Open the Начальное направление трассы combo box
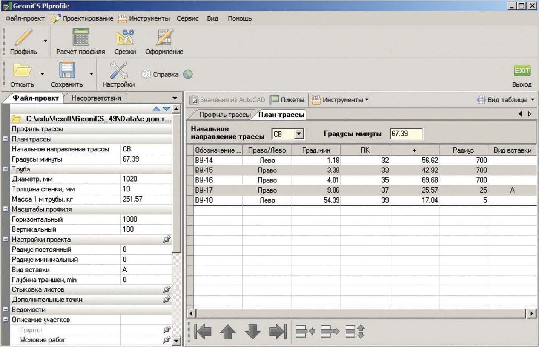This screenshot has width=539, height=347. (299, 134)
